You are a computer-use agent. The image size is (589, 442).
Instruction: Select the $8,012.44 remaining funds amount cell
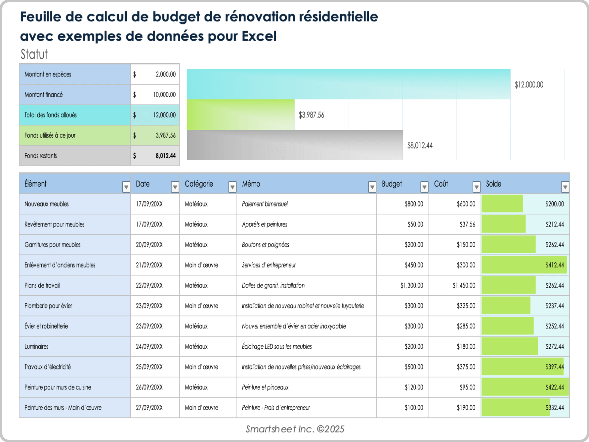pyautogui.click(x=155, y=156)
